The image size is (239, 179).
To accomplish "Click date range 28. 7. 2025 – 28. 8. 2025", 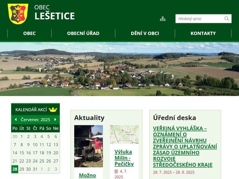I will (x=174, y=172).
